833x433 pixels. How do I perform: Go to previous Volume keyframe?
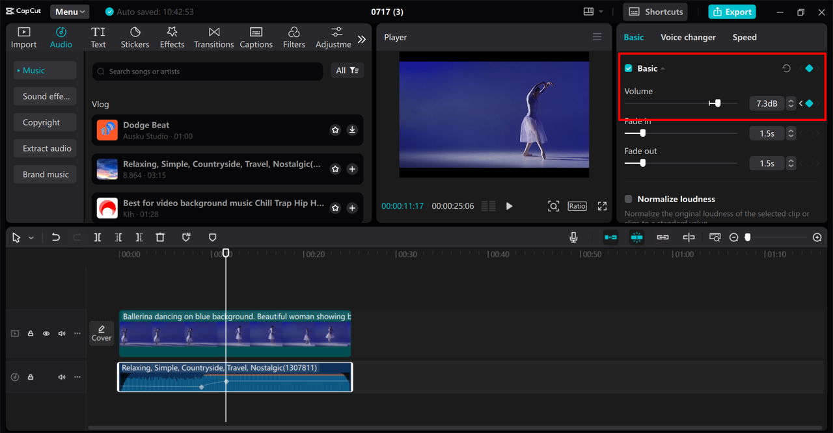pos(801,103)
